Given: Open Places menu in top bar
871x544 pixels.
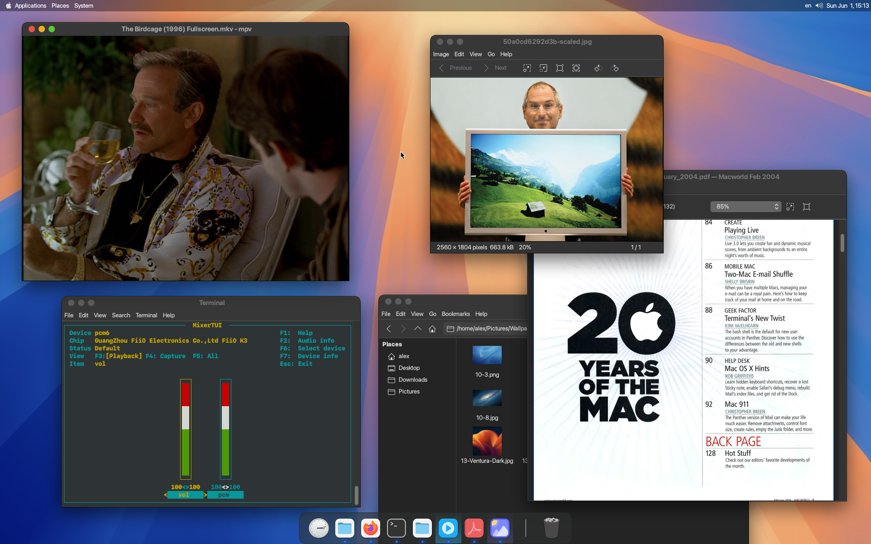Looking at the screenshot, I should 60,5.
